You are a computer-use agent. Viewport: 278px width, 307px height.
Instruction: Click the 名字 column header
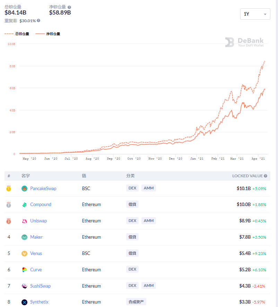pyautogui.click(x=26, y=176)
